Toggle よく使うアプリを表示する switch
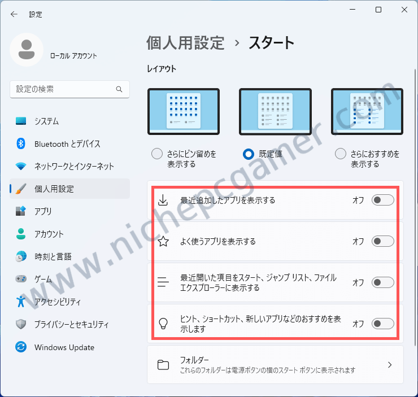 tap(382, 241)
